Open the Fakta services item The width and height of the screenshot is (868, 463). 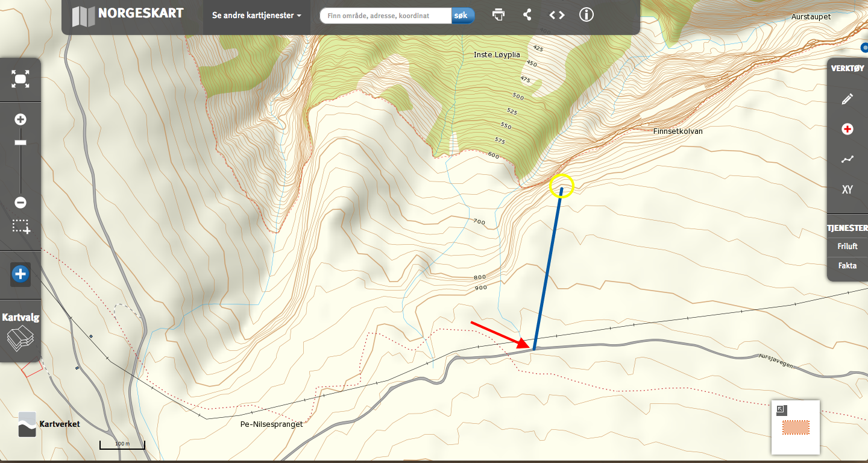847,265
